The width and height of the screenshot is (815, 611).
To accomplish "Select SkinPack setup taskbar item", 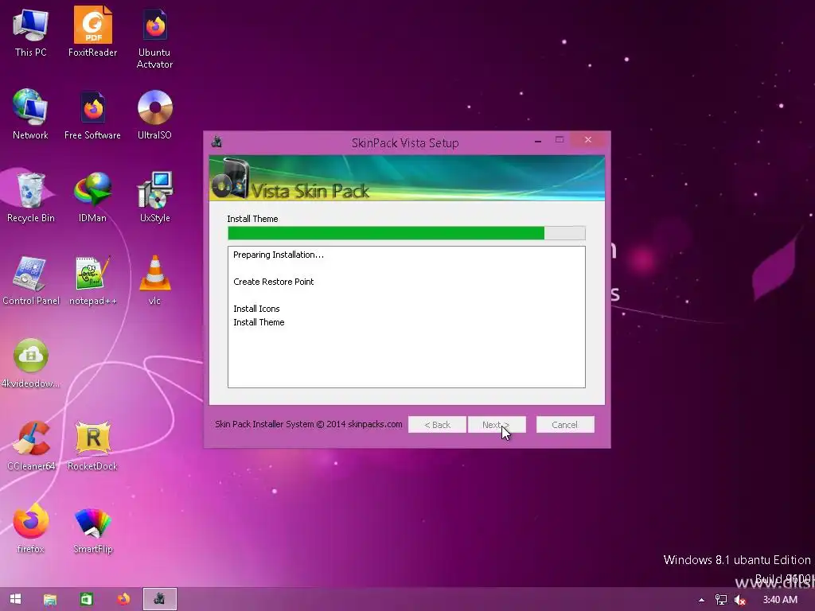I will 159,599.
